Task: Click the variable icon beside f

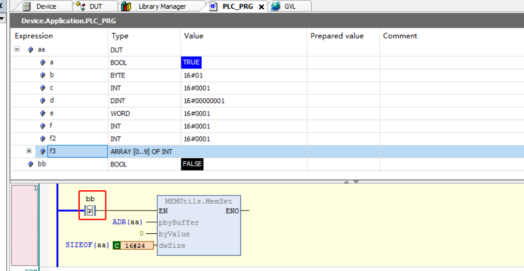Action: coord(43,126)
